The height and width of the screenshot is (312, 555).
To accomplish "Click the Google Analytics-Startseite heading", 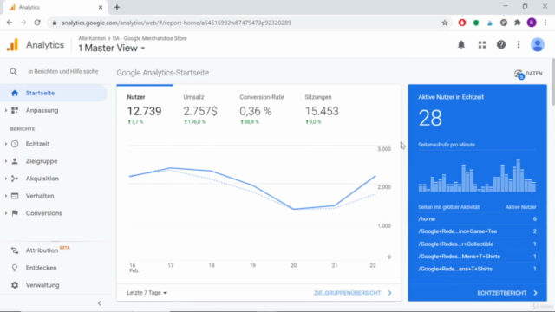I will (163, 73).
